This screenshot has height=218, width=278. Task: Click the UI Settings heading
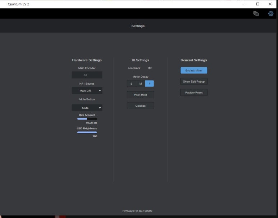(140, 60)
